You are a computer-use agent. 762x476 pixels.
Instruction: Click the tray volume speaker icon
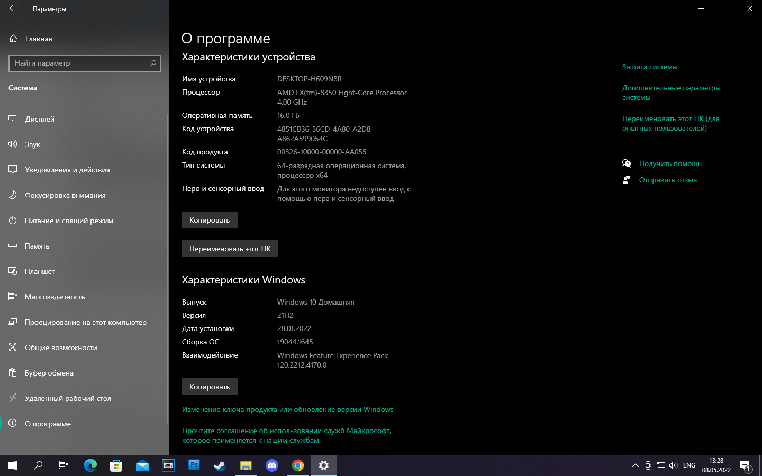tap(673, 465)
